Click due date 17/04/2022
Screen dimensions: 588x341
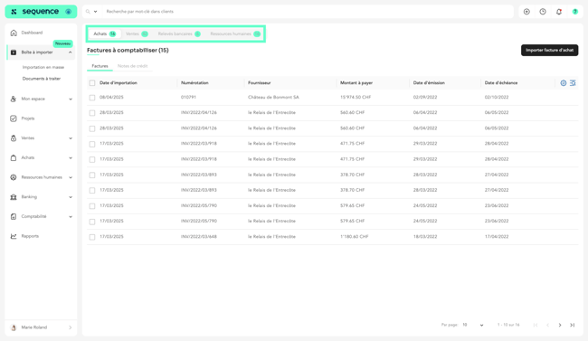pos(497,237)
